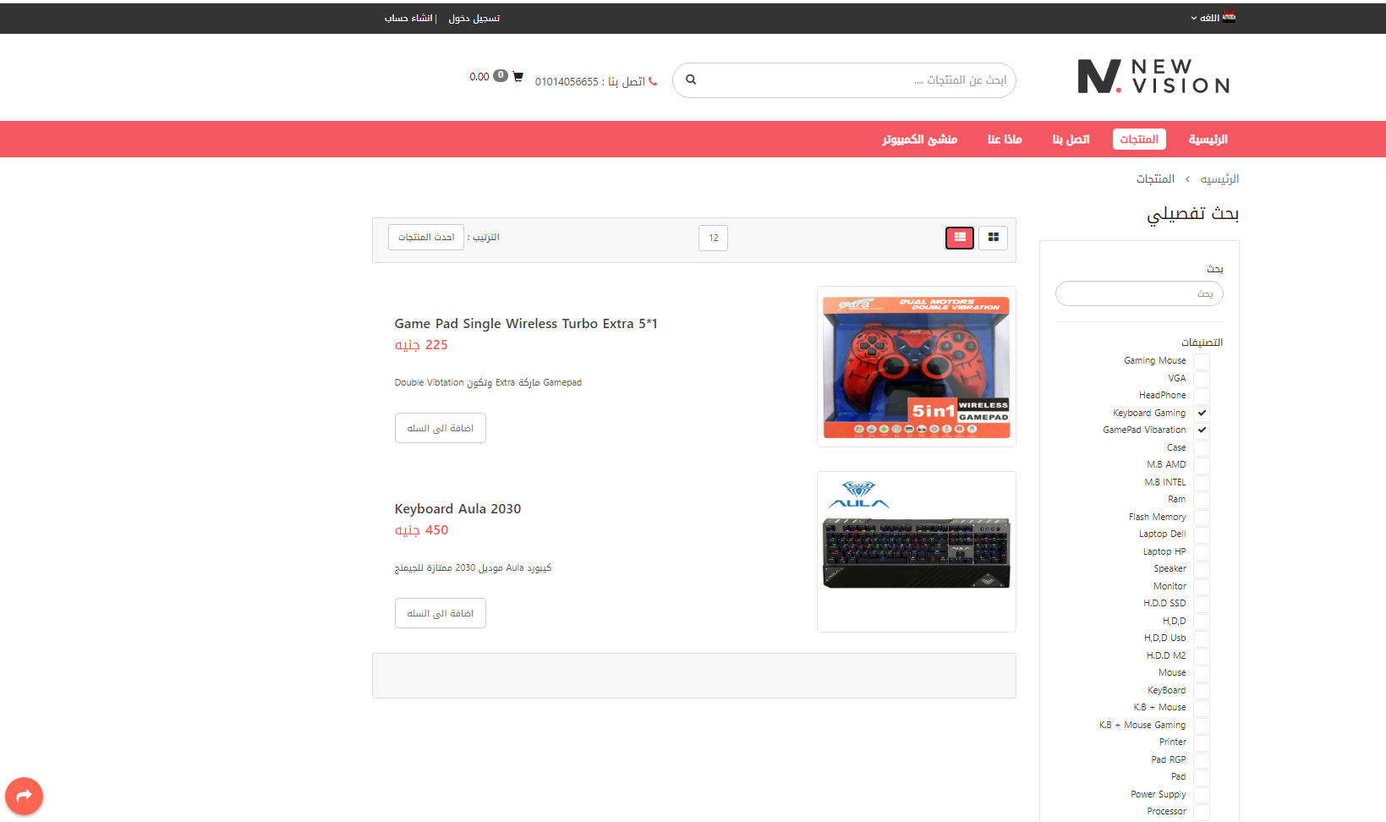Check the H.D.D SSD category
This screenshot has width=1386, height=822.
[1202, 604]
